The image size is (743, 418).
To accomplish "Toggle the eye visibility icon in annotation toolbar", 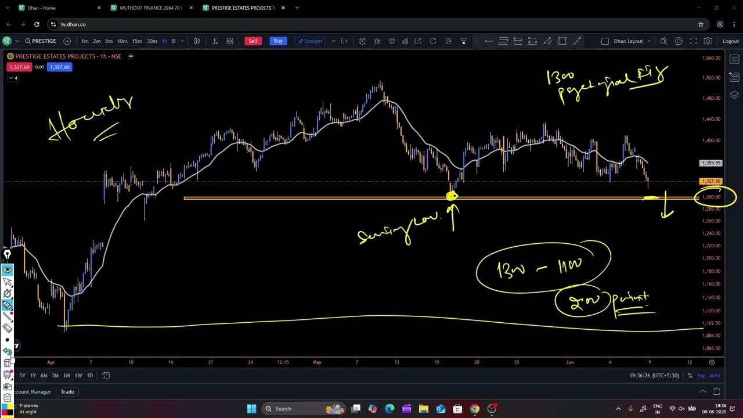I will (8, 270).
